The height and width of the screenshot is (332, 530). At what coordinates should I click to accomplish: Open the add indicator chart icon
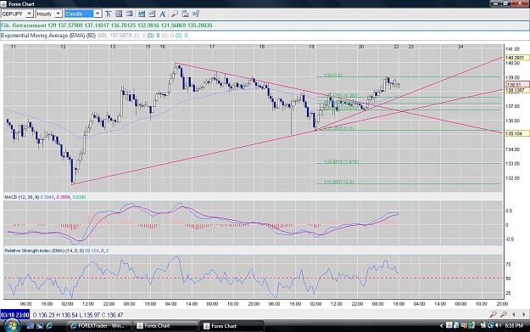[142, 14]
